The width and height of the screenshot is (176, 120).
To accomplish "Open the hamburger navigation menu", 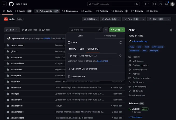I will [x=4, y=4].
